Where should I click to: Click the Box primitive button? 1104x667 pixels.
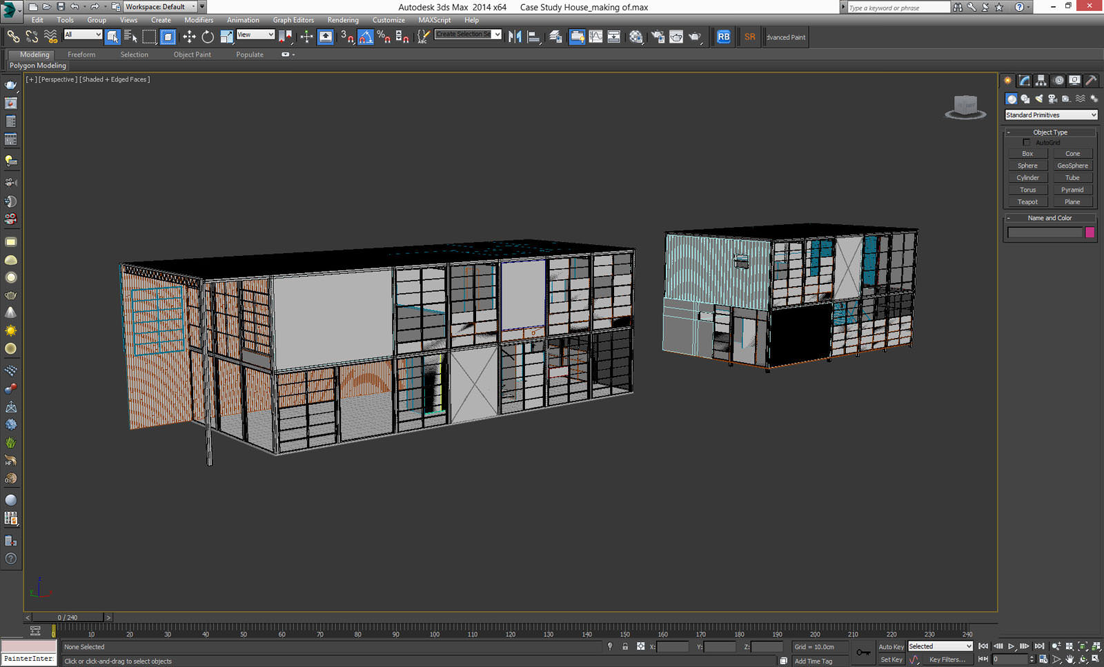1027,154
